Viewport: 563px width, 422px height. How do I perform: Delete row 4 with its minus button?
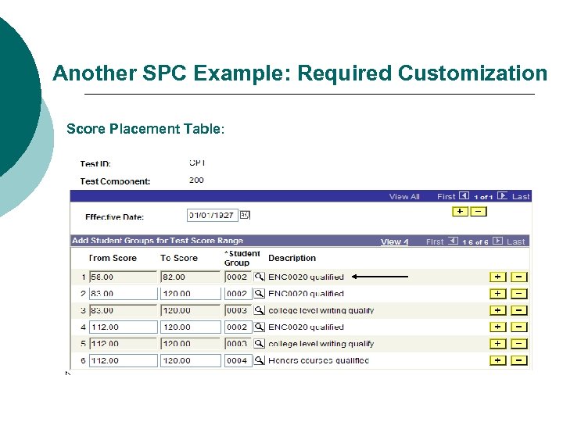pos(519,327)
